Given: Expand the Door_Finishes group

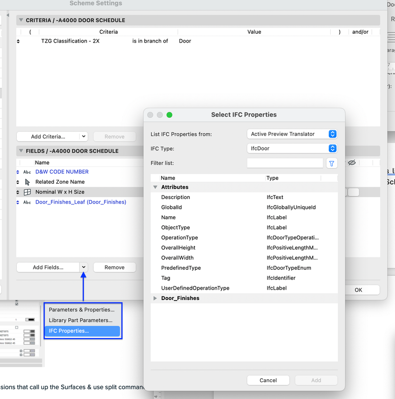Looking at the screenshot, I should pos(155,298).
